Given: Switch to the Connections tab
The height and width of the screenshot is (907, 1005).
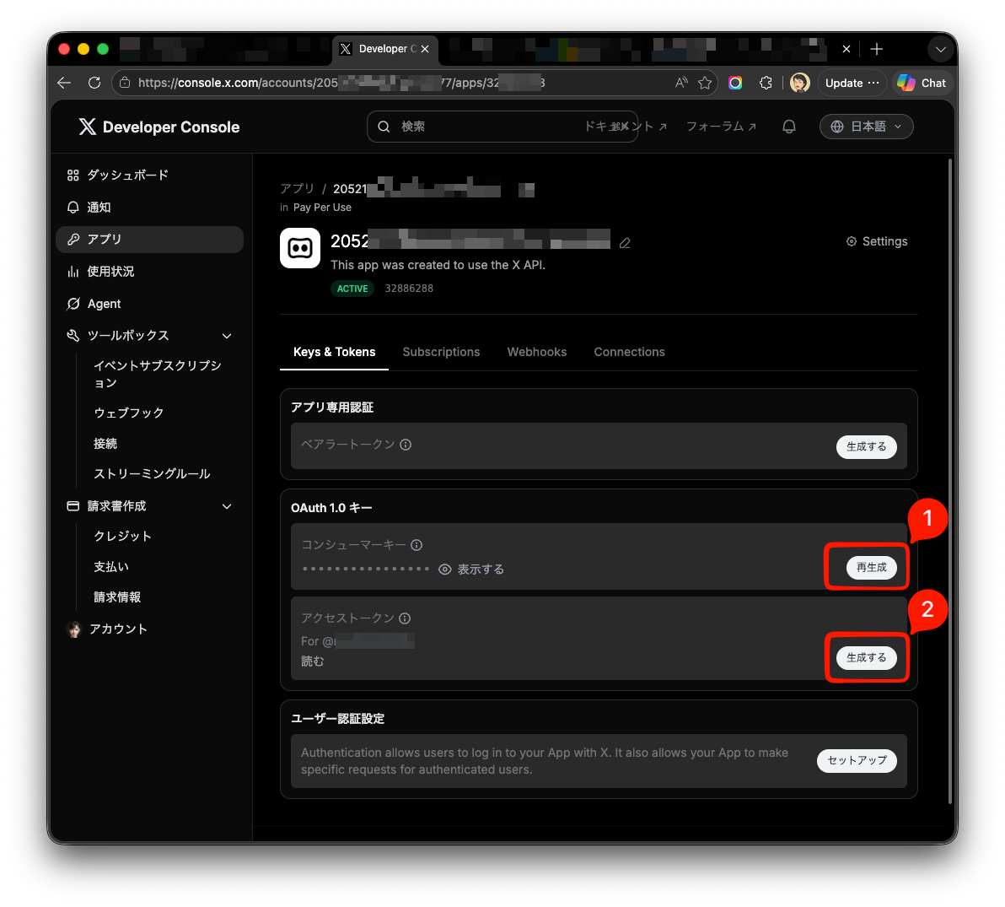Looking at the screenshot, I should (630, 352).
